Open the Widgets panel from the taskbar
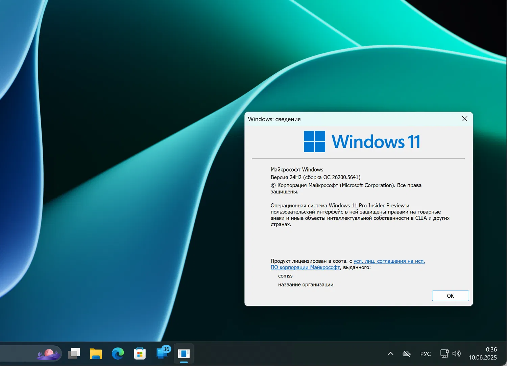 click(x=48, y=353)
